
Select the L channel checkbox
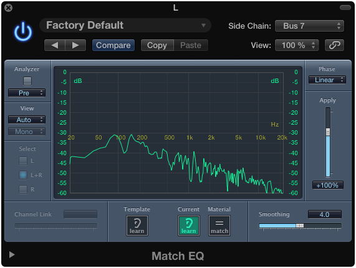(x=23, y=161)
